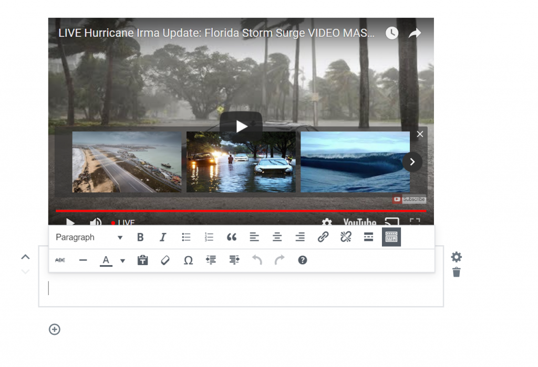Screen dimensions: 538x367
Task: Open the Hurricane Irma video title link
Action: (216, 33)
